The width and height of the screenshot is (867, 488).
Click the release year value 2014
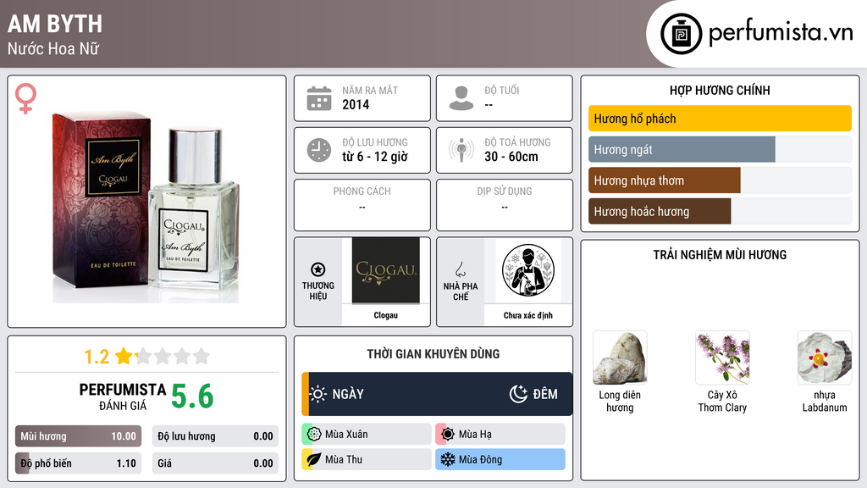[356, 104]
